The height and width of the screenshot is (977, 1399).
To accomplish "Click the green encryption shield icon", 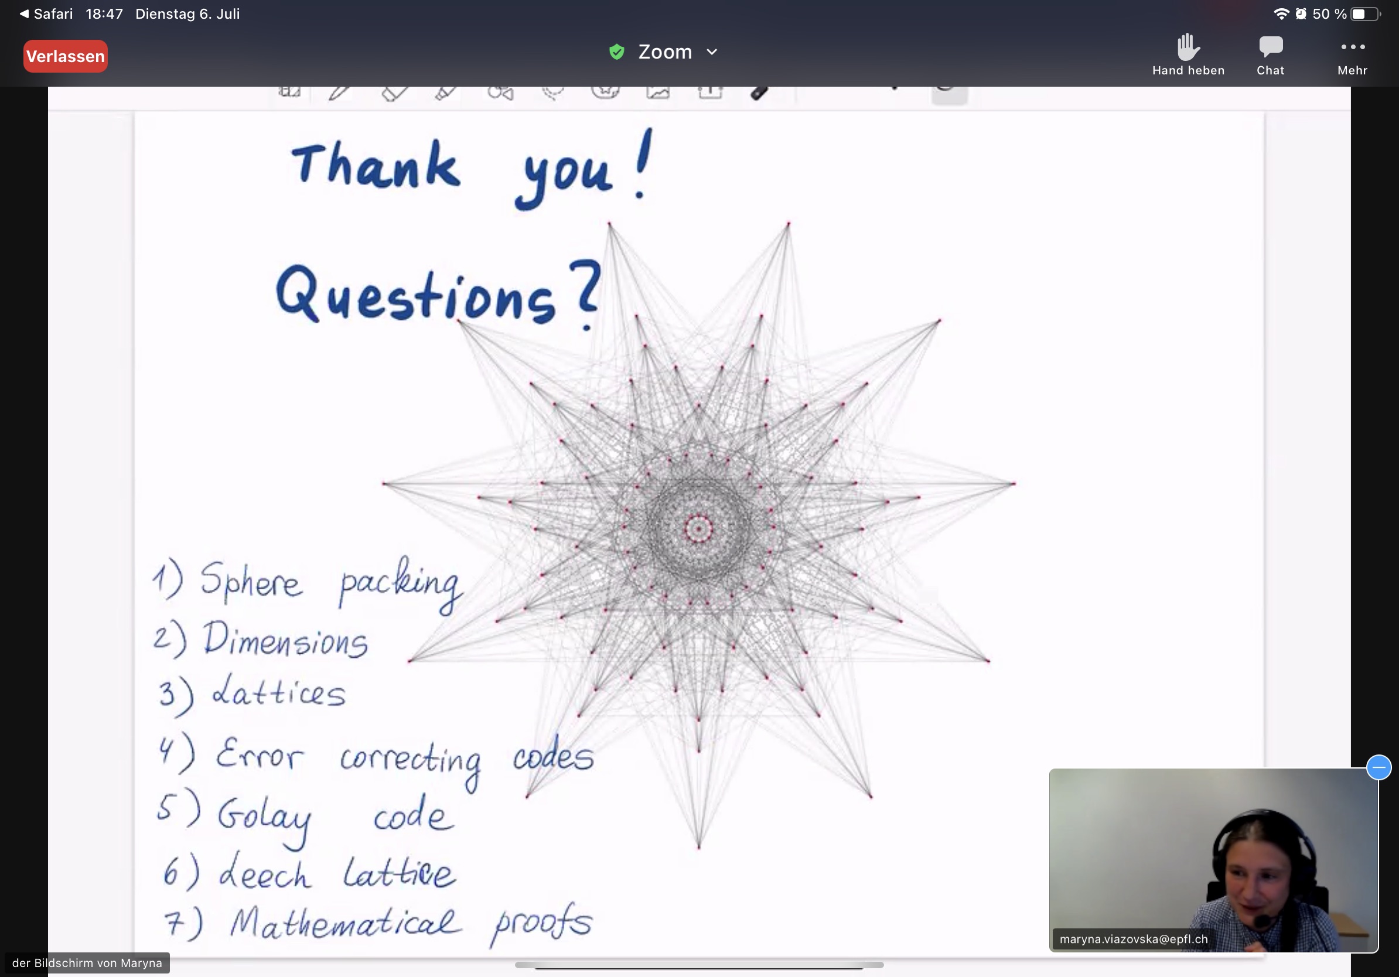I will (x=617, y=52).
